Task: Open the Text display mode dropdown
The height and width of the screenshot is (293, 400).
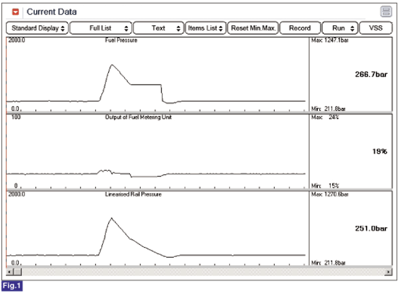Action: [159, 28]
